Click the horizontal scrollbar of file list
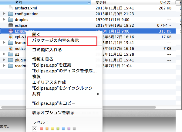The width and height of the screenshot is (182, 132). click(79, 107)
